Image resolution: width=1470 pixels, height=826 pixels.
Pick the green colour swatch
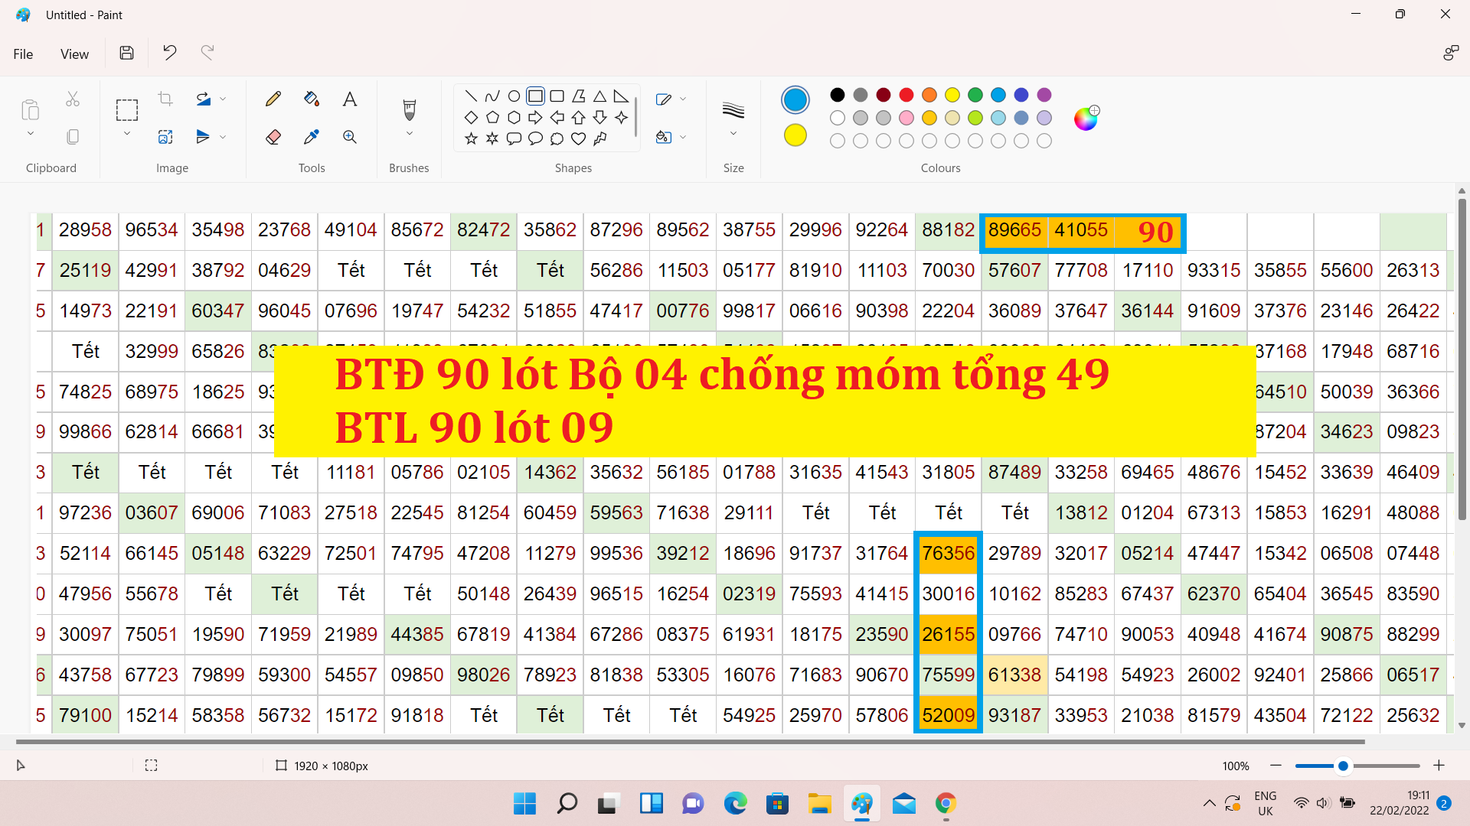(x=975, y=95)
